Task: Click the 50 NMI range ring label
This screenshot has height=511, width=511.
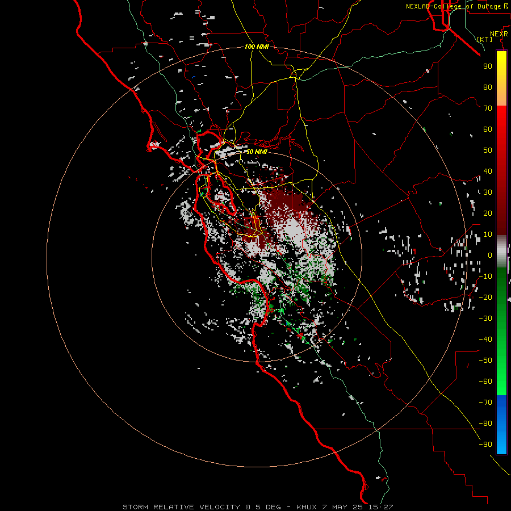Action: click(x=257, y=152)
